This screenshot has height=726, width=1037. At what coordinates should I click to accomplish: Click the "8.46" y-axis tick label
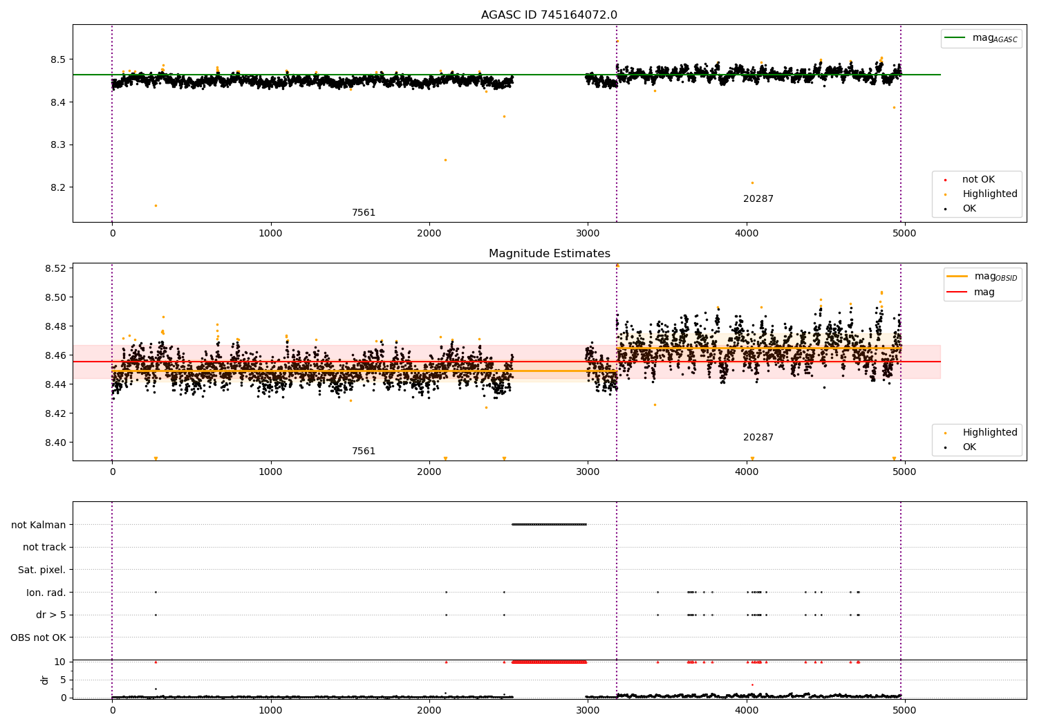coord(55,356)
